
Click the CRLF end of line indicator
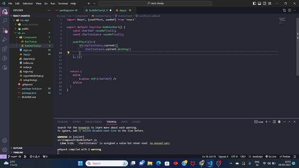click(243, 157)
